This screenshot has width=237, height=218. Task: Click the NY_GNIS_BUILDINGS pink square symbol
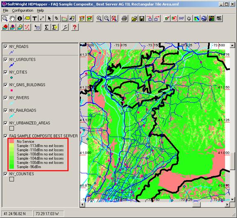(12, 90)
